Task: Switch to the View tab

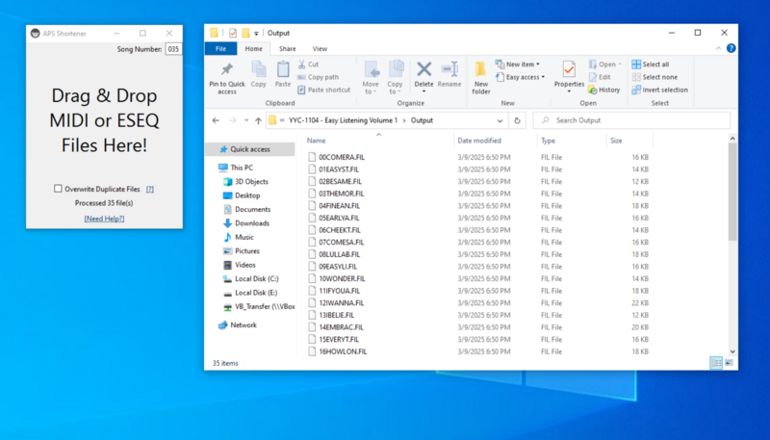Action: 320,48
